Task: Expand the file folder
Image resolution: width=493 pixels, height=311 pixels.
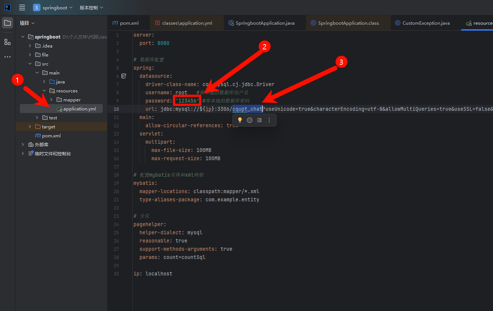Action: click(x=30, y=55)
